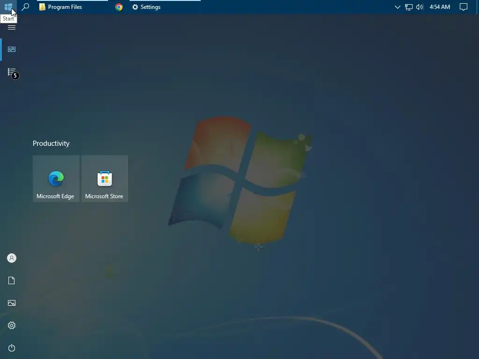Show hidden system tray icons chevron
The height and width of the screenshot is (359, 479).
coord(397,7)
